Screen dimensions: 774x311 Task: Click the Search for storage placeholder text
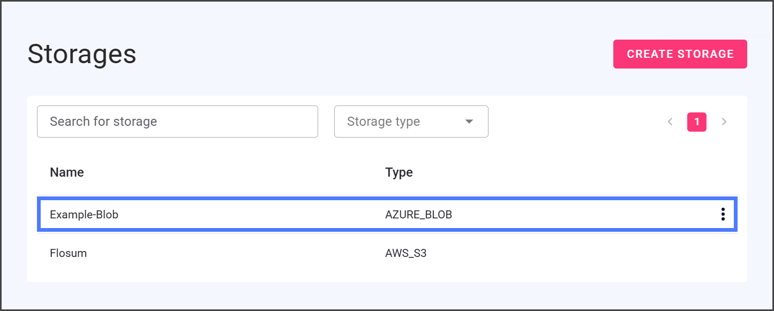coord(103,122)
